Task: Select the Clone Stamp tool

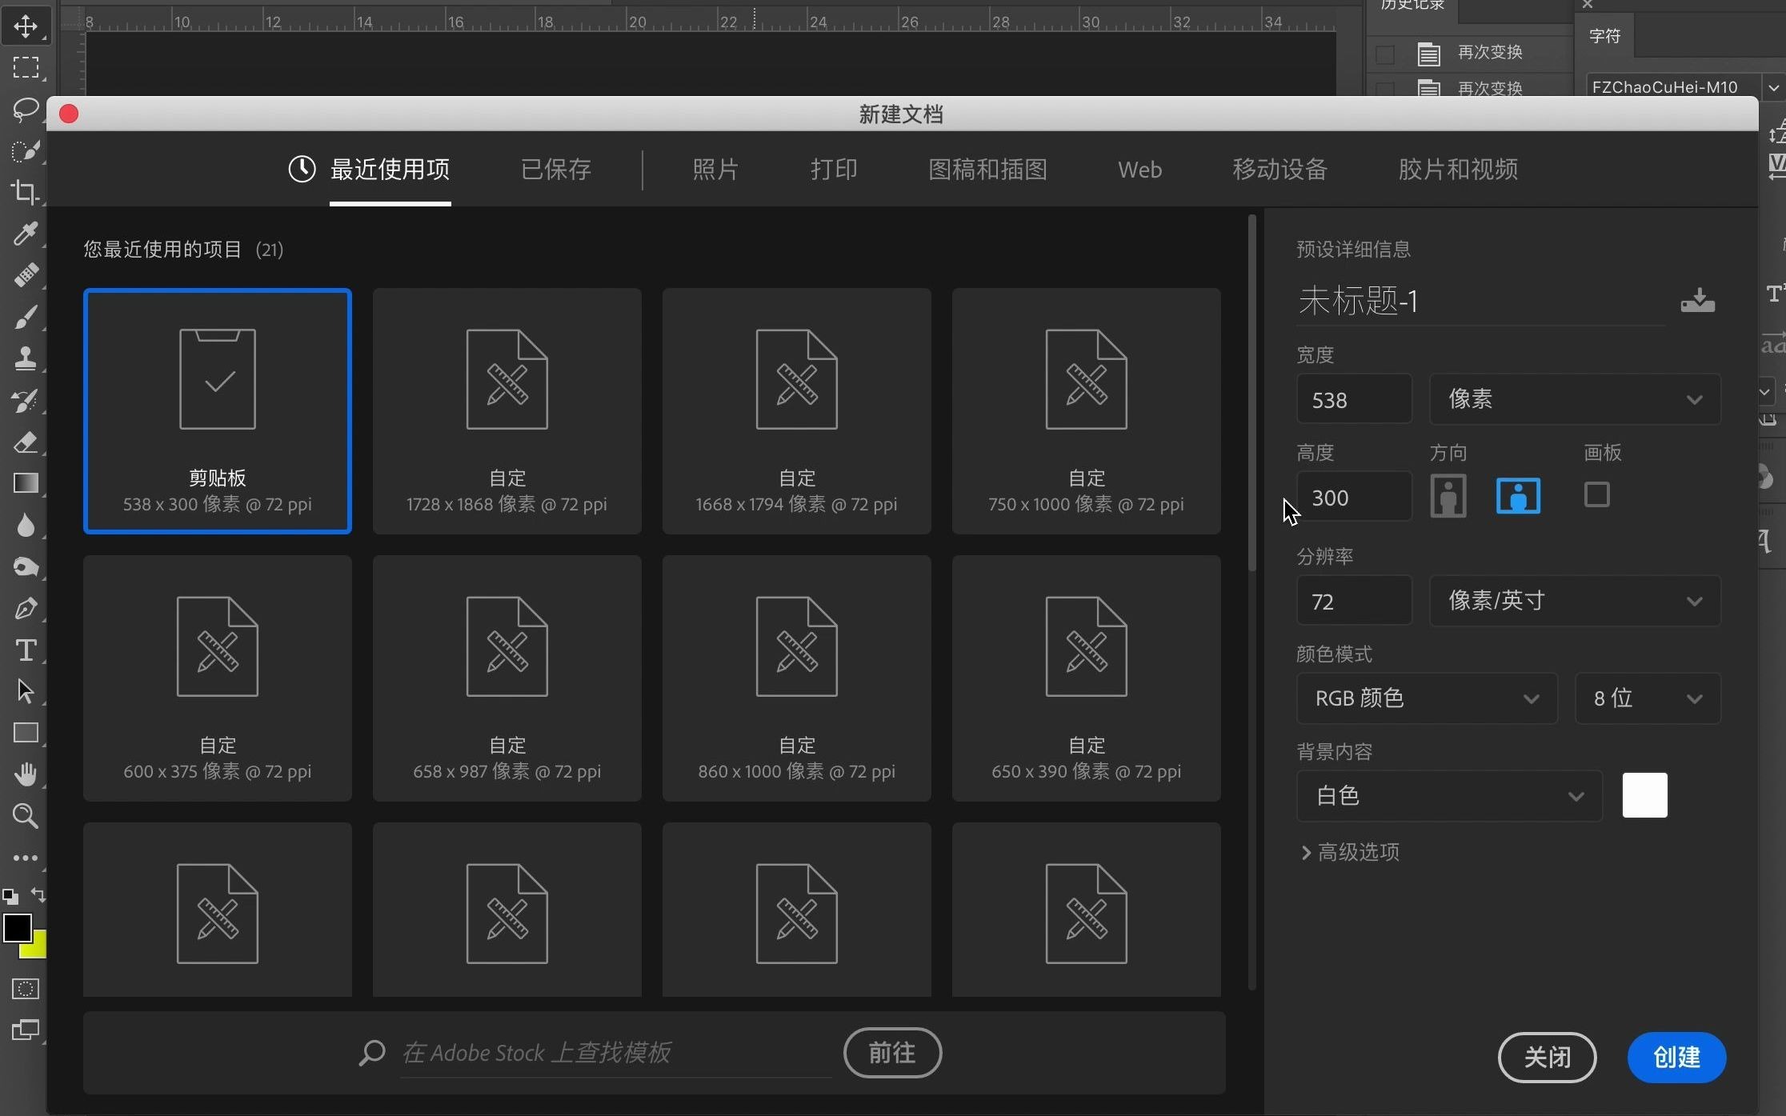Action: point(25,358)
